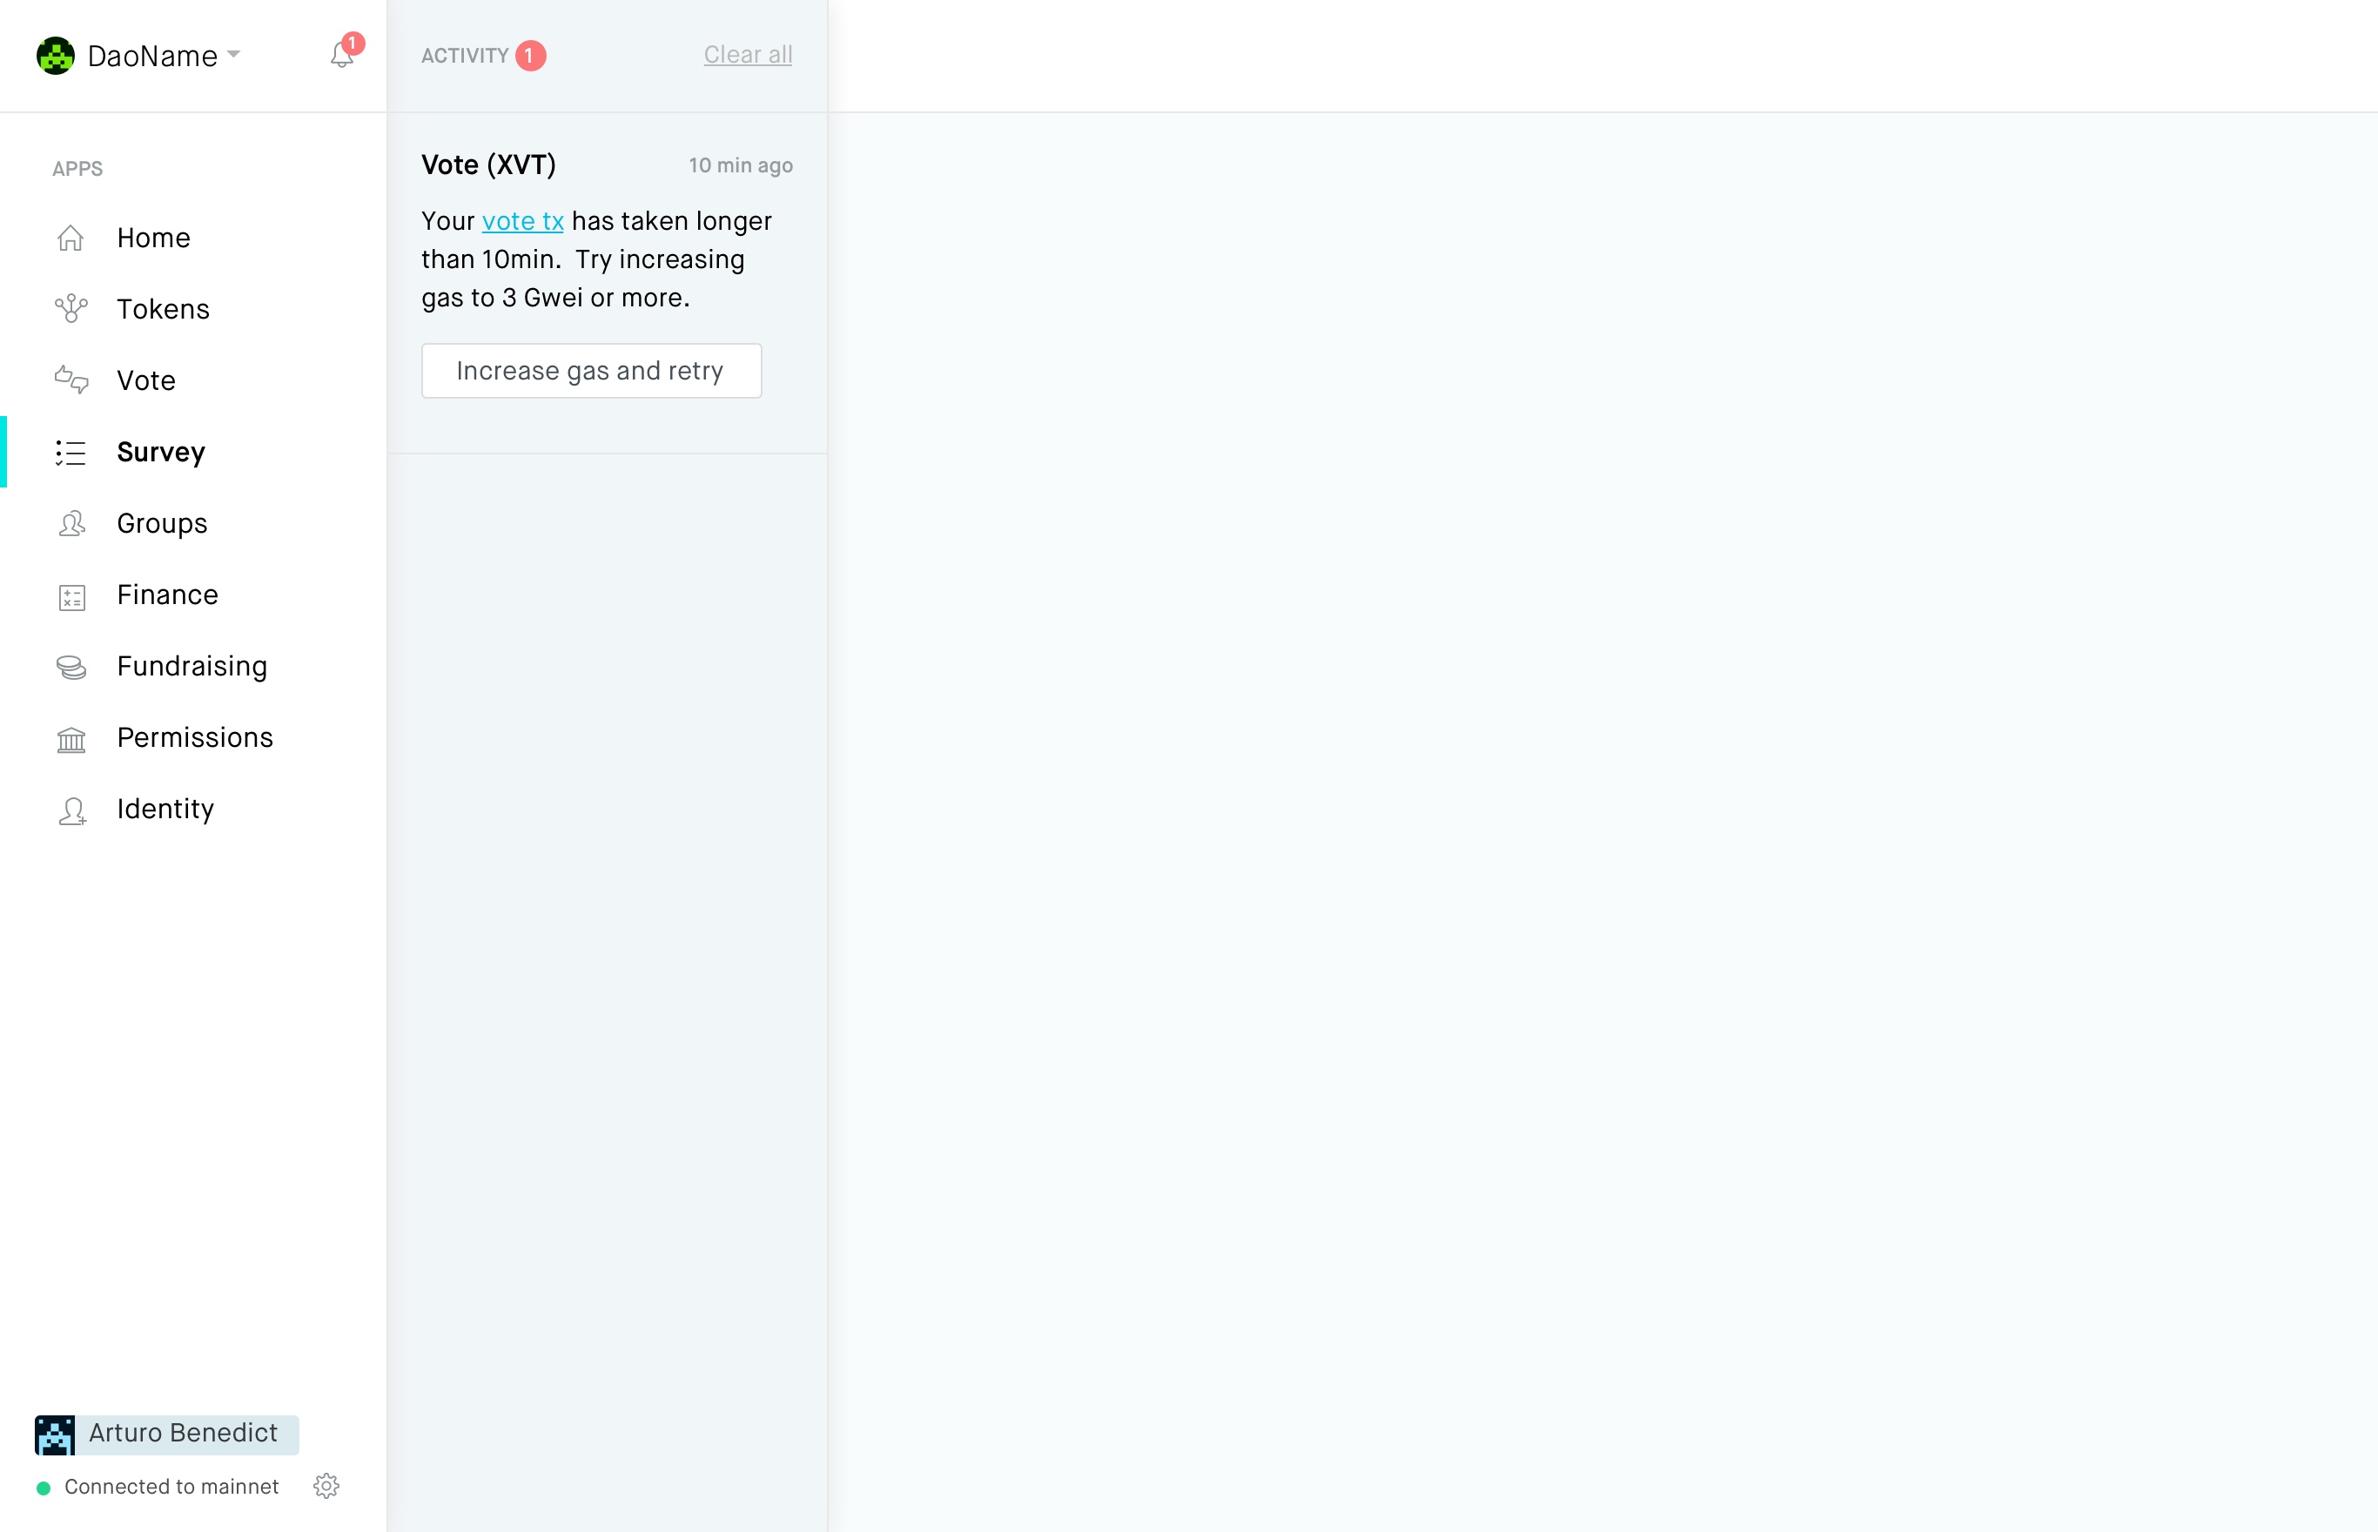Select Survey in the sidebar
The width and height of the screenshot is (2378, 1532).
click(x=161, y=453)
